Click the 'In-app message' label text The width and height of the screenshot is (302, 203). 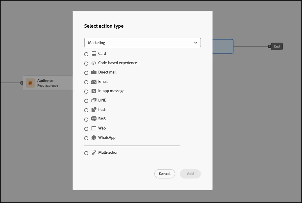[x=111, y=91]
